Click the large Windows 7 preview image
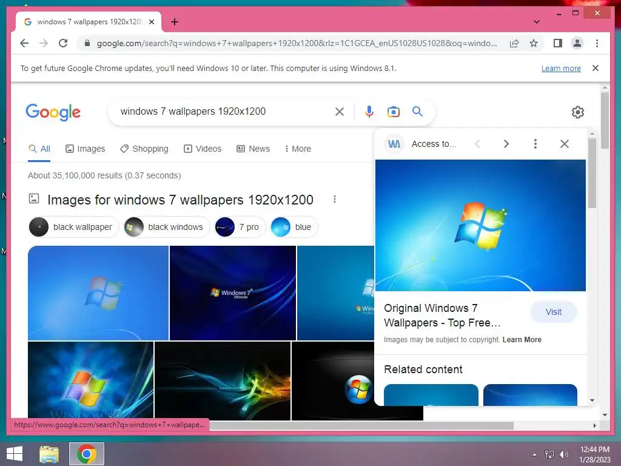This screenshot has width=621, height=466. (x=480, y=225)
